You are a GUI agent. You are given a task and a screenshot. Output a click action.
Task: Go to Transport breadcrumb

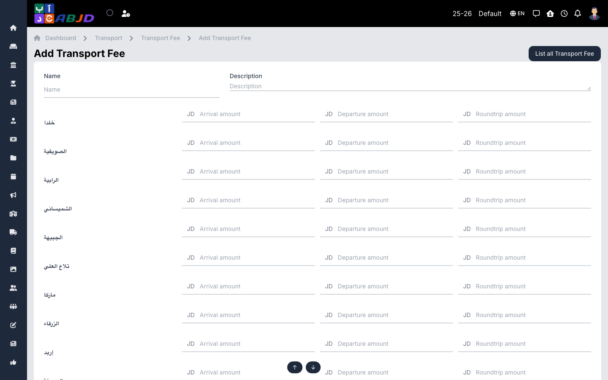109,38
